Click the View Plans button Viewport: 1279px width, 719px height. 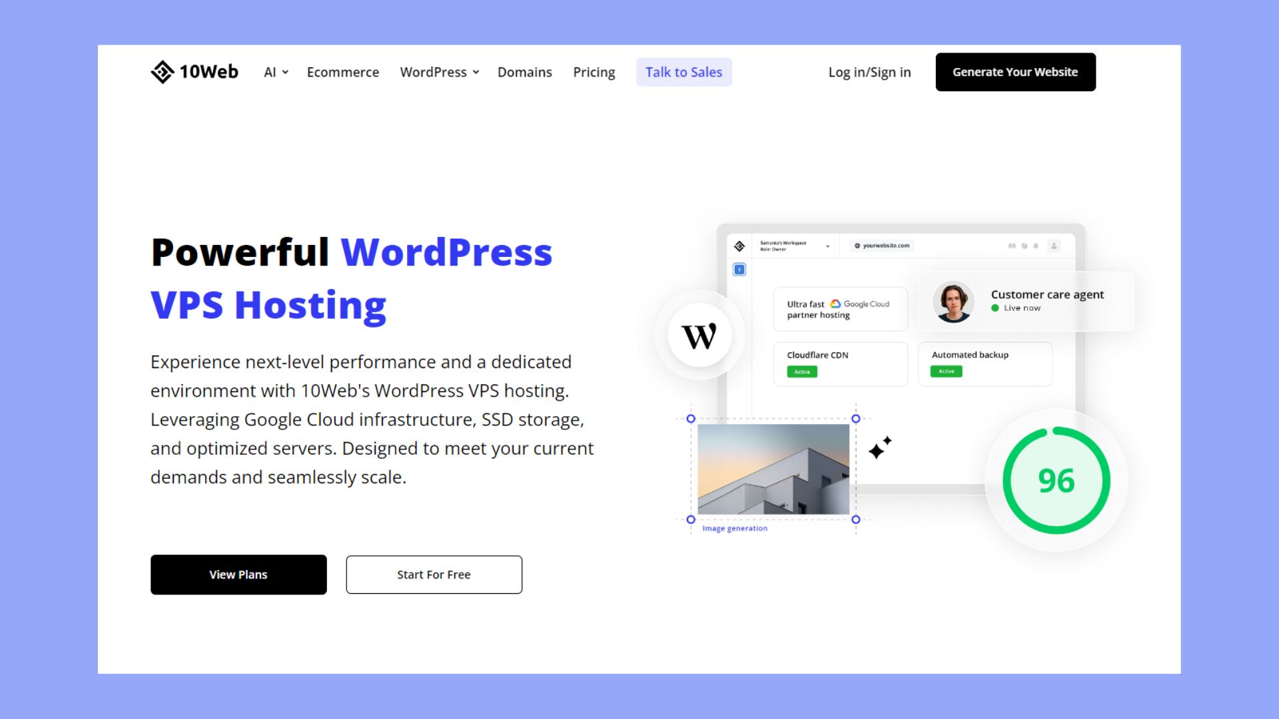[x=238, y=574]
